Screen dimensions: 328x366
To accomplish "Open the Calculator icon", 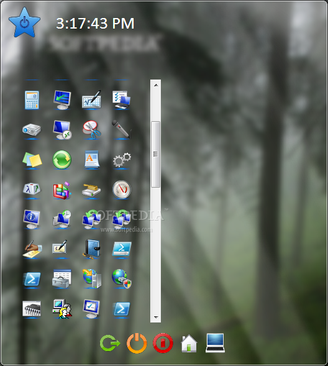I will pyautogui.click(x=32, y=100).
